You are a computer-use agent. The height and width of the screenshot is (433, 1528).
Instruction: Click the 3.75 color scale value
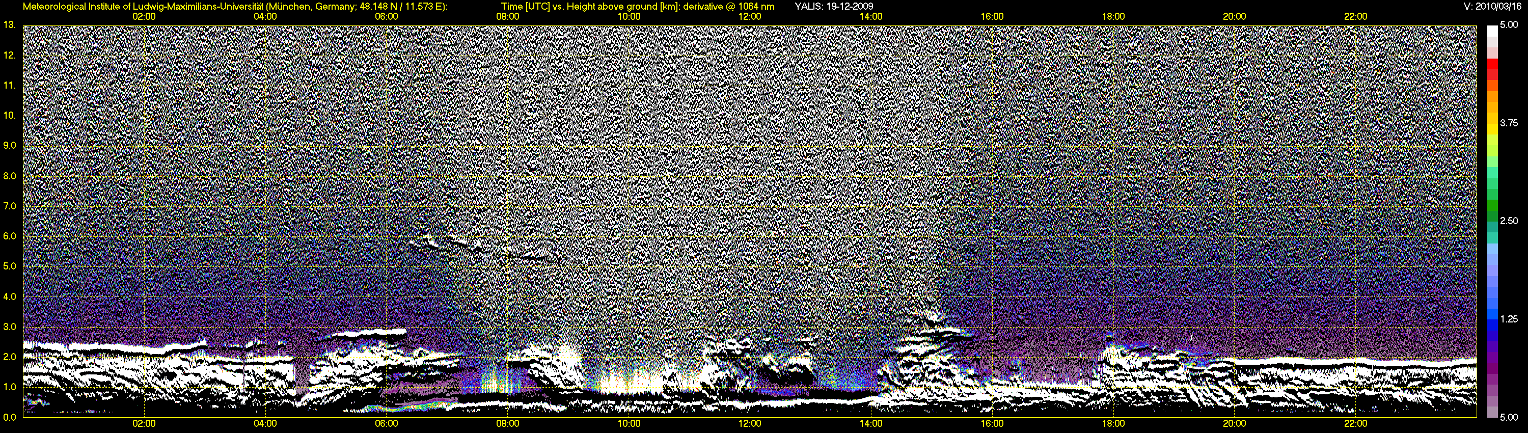point(1509,123)
